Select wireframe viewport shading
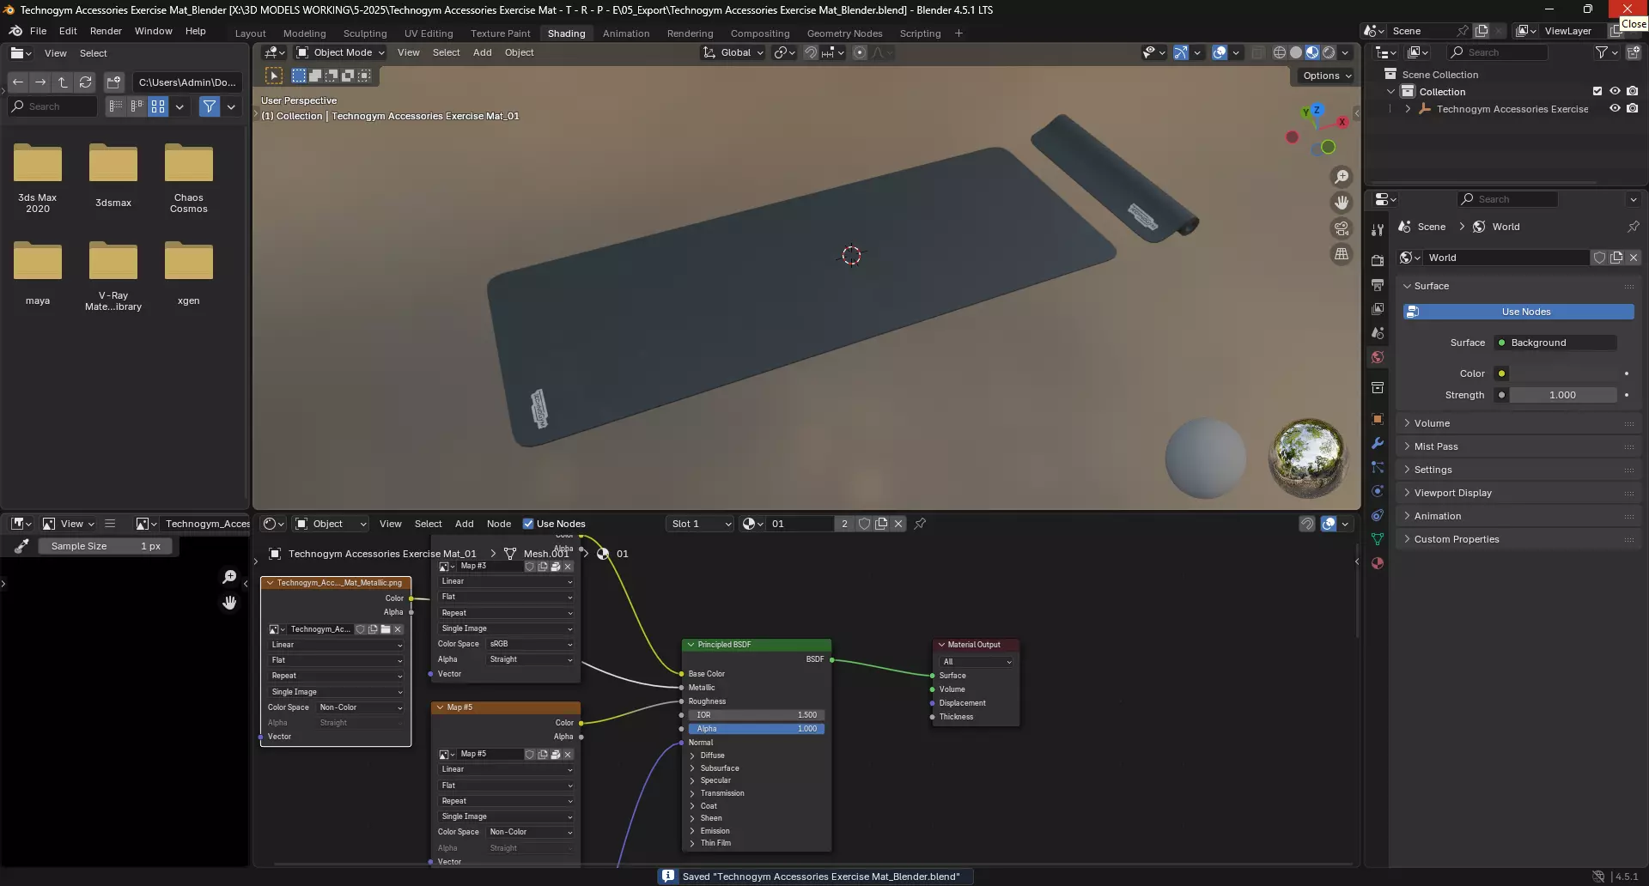The image size is (1649, 886). 1280,52
